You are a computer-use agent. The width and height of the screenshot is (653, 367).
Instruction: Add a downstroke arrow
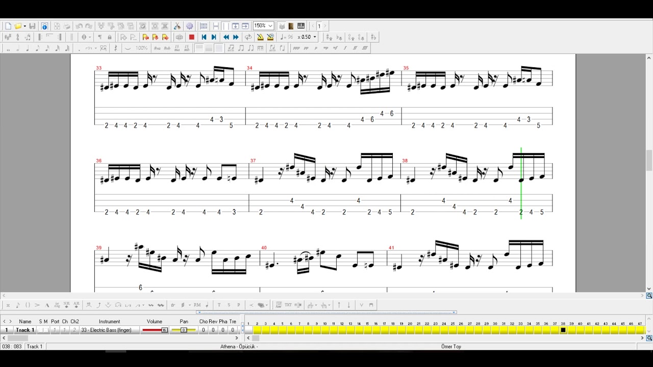point(349,305)
